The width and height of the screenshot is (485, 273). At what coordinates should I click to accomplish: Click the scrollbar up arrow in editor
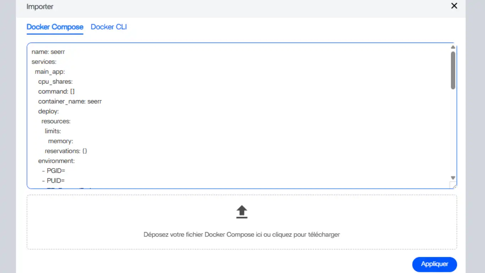[453, 47]
